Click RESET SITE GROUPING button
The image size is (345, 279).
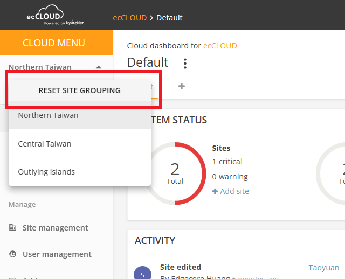click(80, 90)
